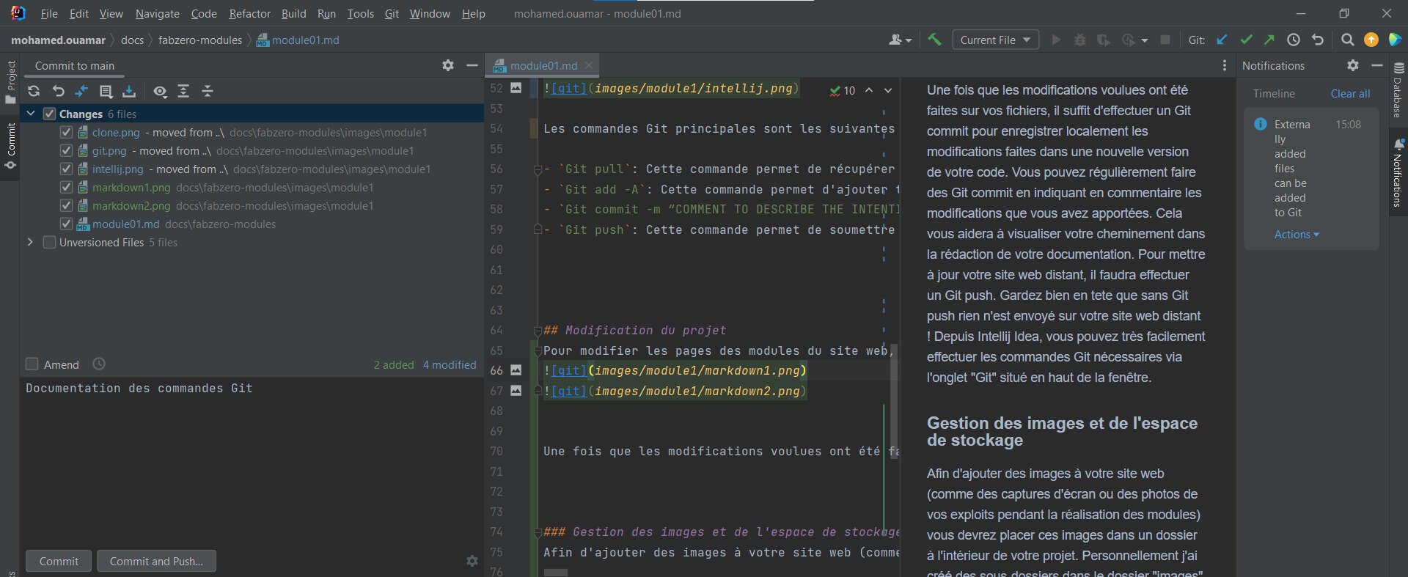Click the Rollback icon in the Commit panel toolbar

pos(59,91)
